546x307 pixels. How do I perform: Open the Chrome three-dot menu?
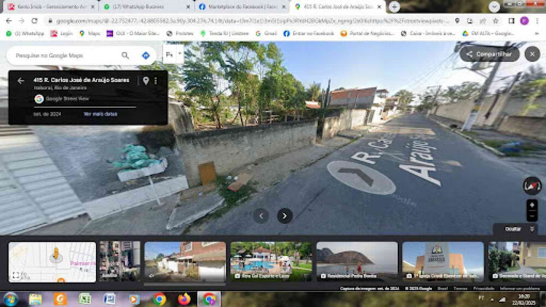tap(537, 21)
